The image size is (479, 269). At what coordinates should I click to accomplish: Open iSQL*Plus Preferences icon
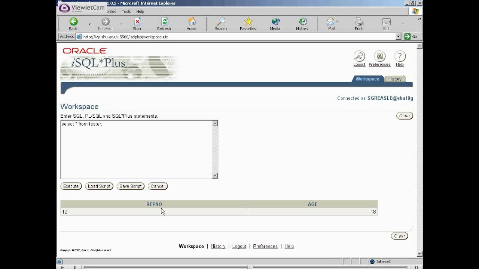click(x=380, y=56)
